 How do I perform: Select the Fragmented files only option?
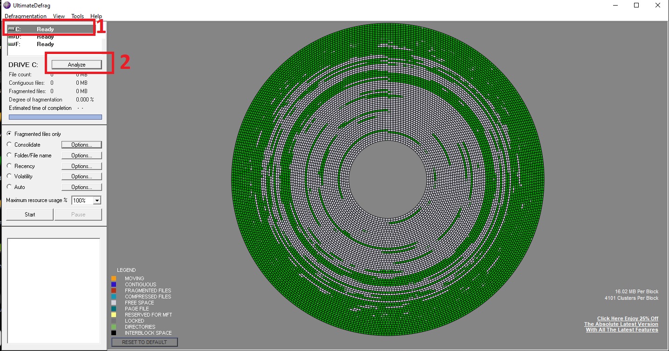tap(9, 134)
